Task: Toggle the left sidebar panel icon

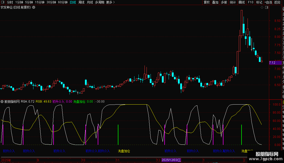Action: (2, 2)
